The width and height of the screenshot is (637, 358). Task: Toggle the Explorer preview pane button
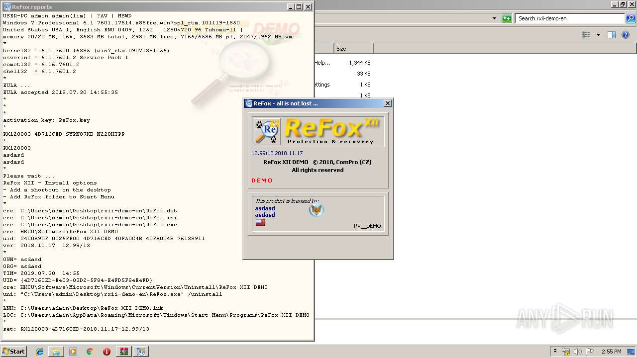click(612, 35)
